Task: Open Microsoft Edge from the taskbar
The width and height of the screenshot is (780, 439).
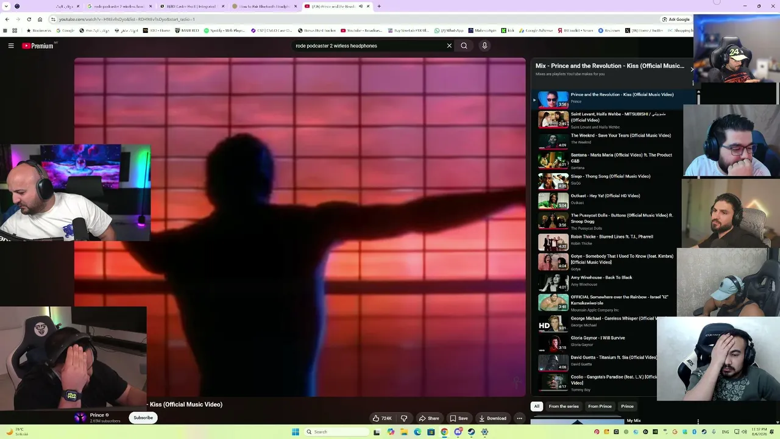Action: coord(417,432)
